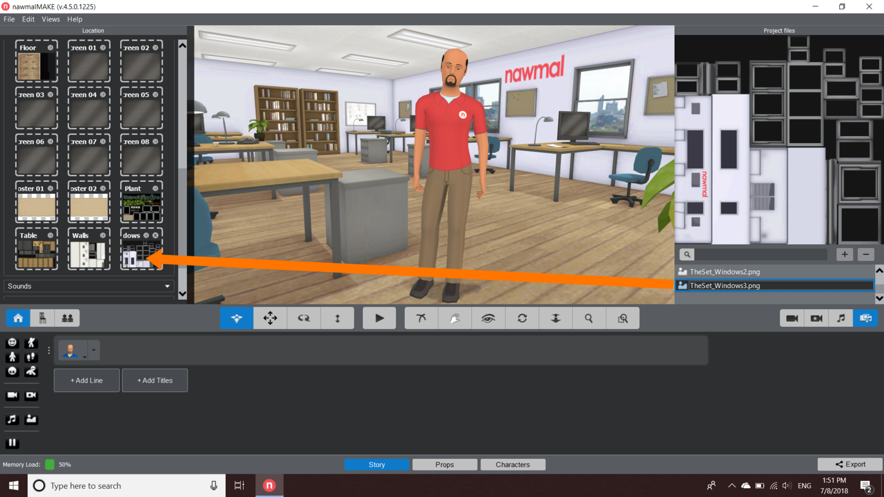The image size is (884, 497).
Task: Switch to the chair props panel icon
Action: (42, 318)
